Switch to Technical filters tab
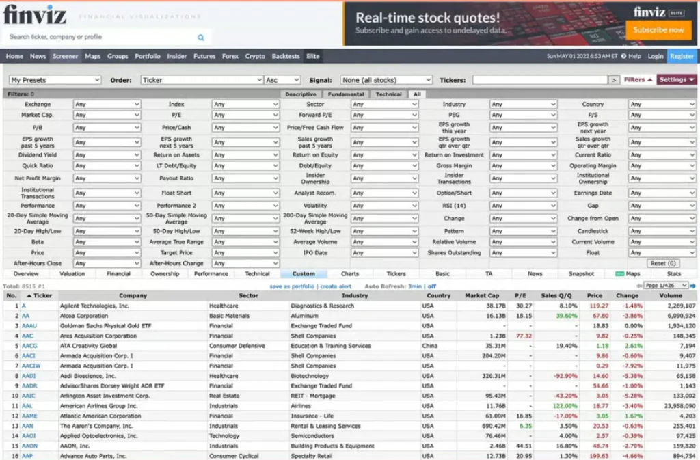Viewport: 700px width, 460px height. tap(388, 94)
